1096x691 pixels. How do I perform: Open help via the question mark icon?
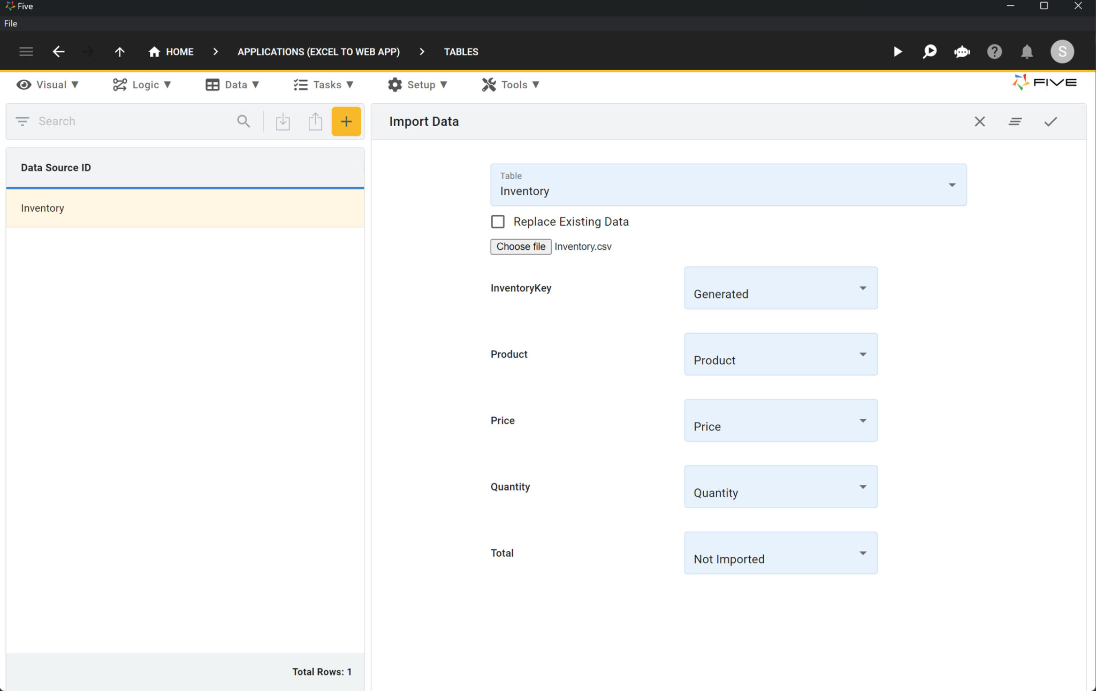coord(994,51)
